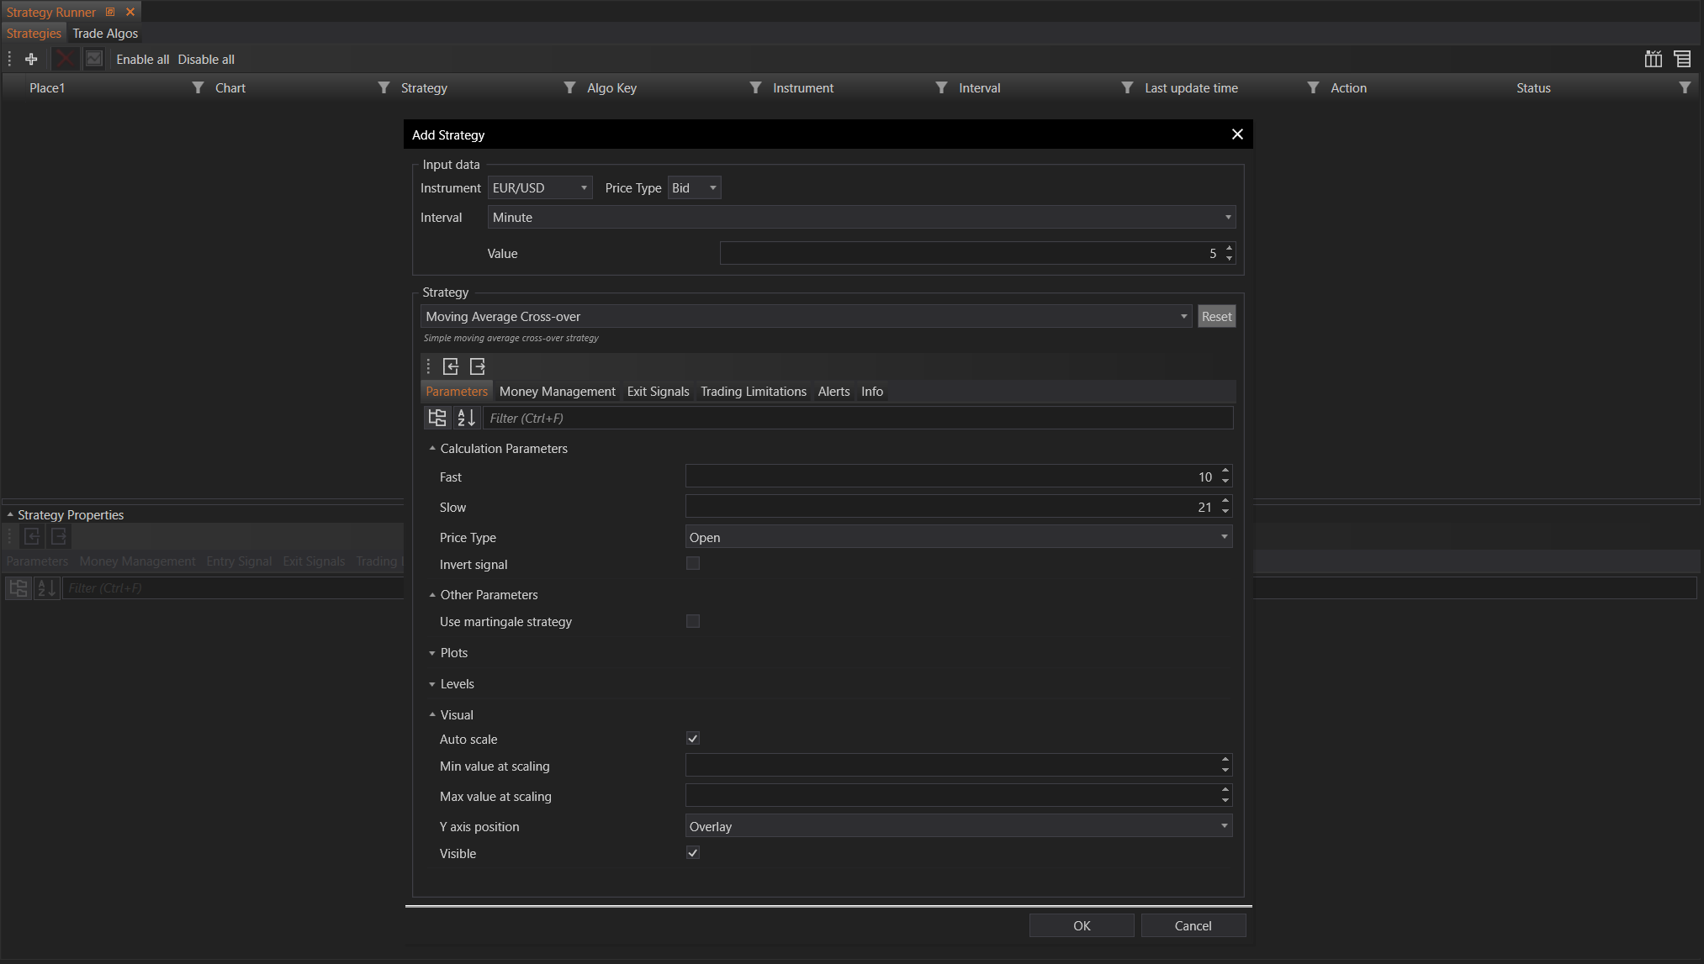Screen dimensions: 1704x964
Task: Uncheck the Auto scale checkbox
Action: (693, 739)
